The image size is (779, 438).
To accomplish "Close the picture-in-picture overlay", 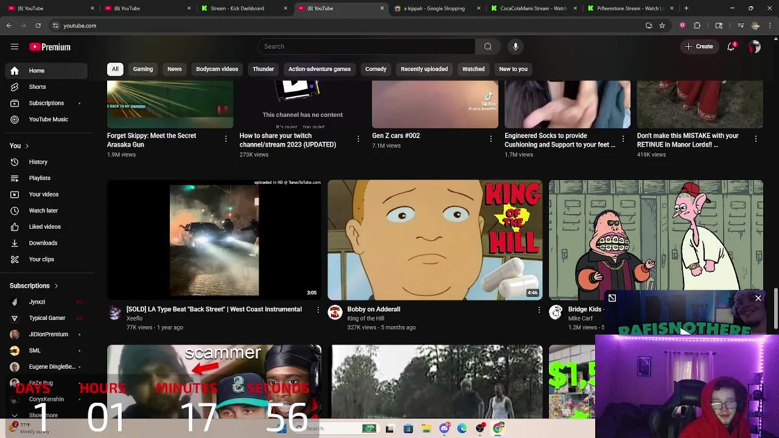I will [x=758, y=298].
